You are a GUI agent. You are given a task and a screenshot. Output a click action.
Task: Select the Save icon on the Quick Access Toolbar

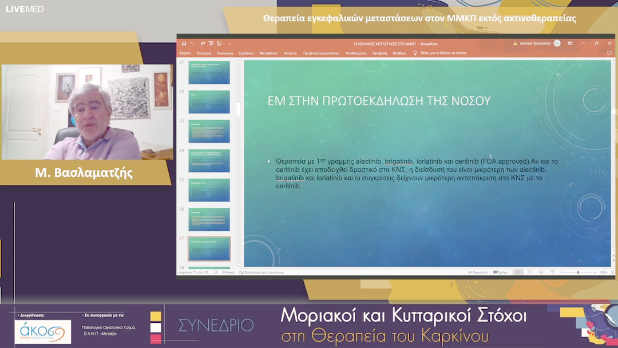tap(184, 42)
